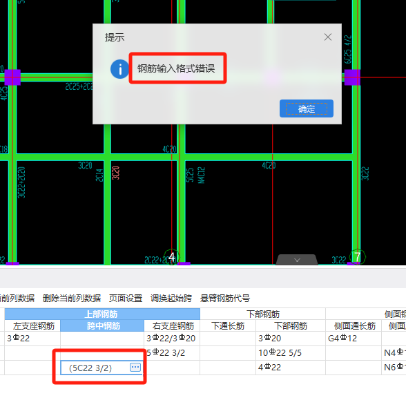This screenshot has width=406, height=398.
Task: Select the 3C22+2C20 vertical annotation
Action: pyautogui.click(x=21, y=182)
